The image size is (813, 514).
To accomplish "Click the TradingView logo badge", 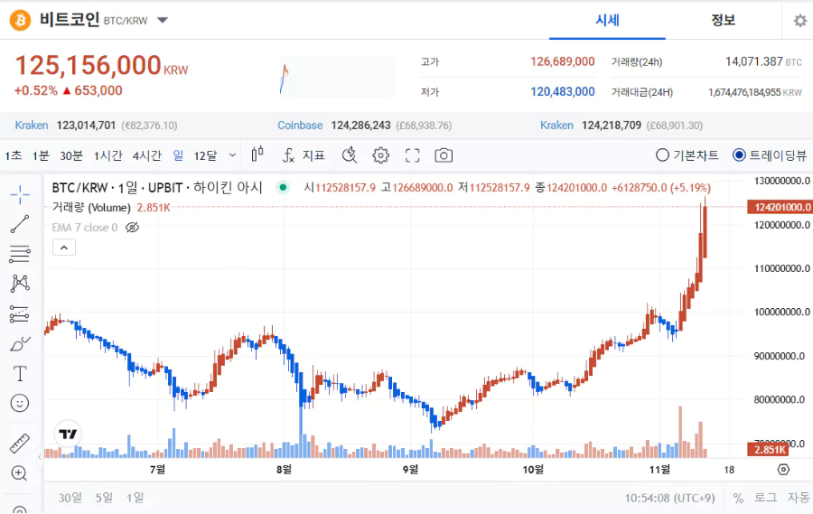I will [68, 434].
